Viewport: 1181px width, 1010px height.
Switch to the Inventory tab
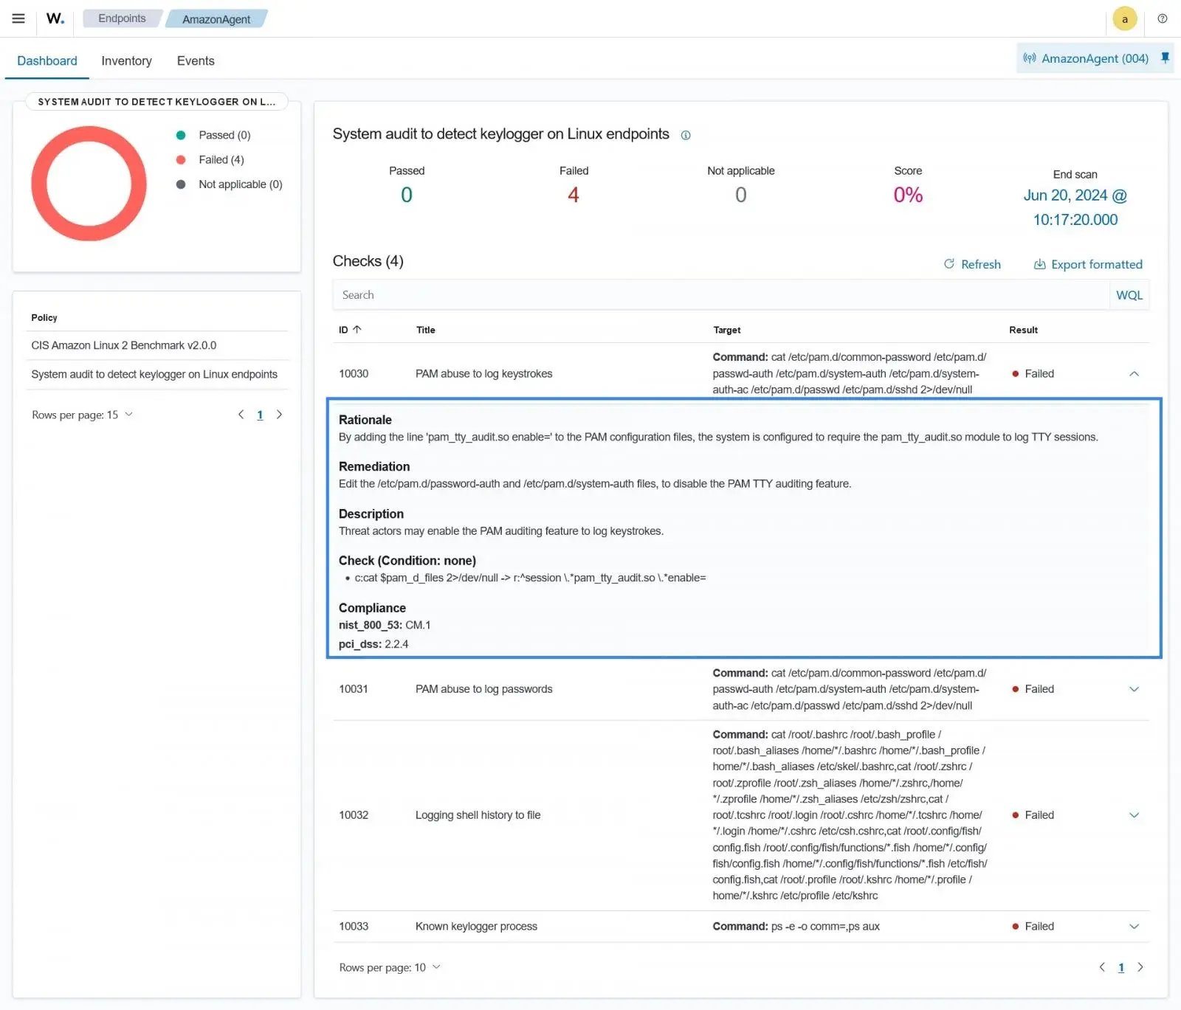tap(126, 60)
